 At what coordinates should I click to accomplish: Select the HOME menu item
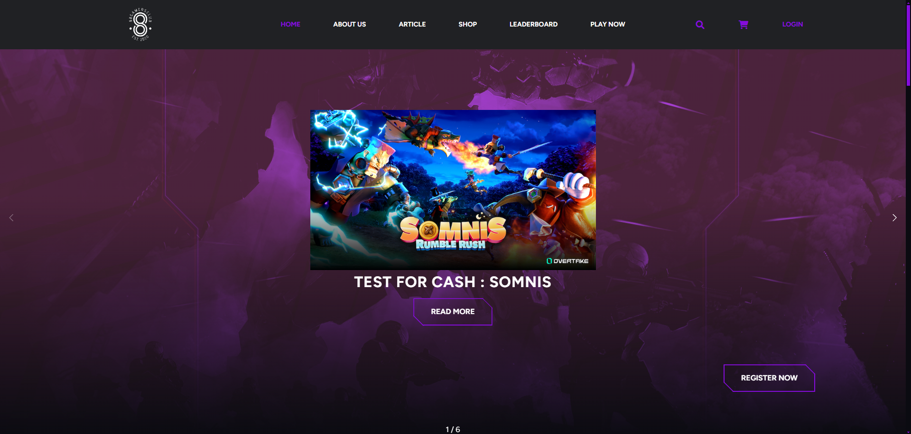coord(290,24)
